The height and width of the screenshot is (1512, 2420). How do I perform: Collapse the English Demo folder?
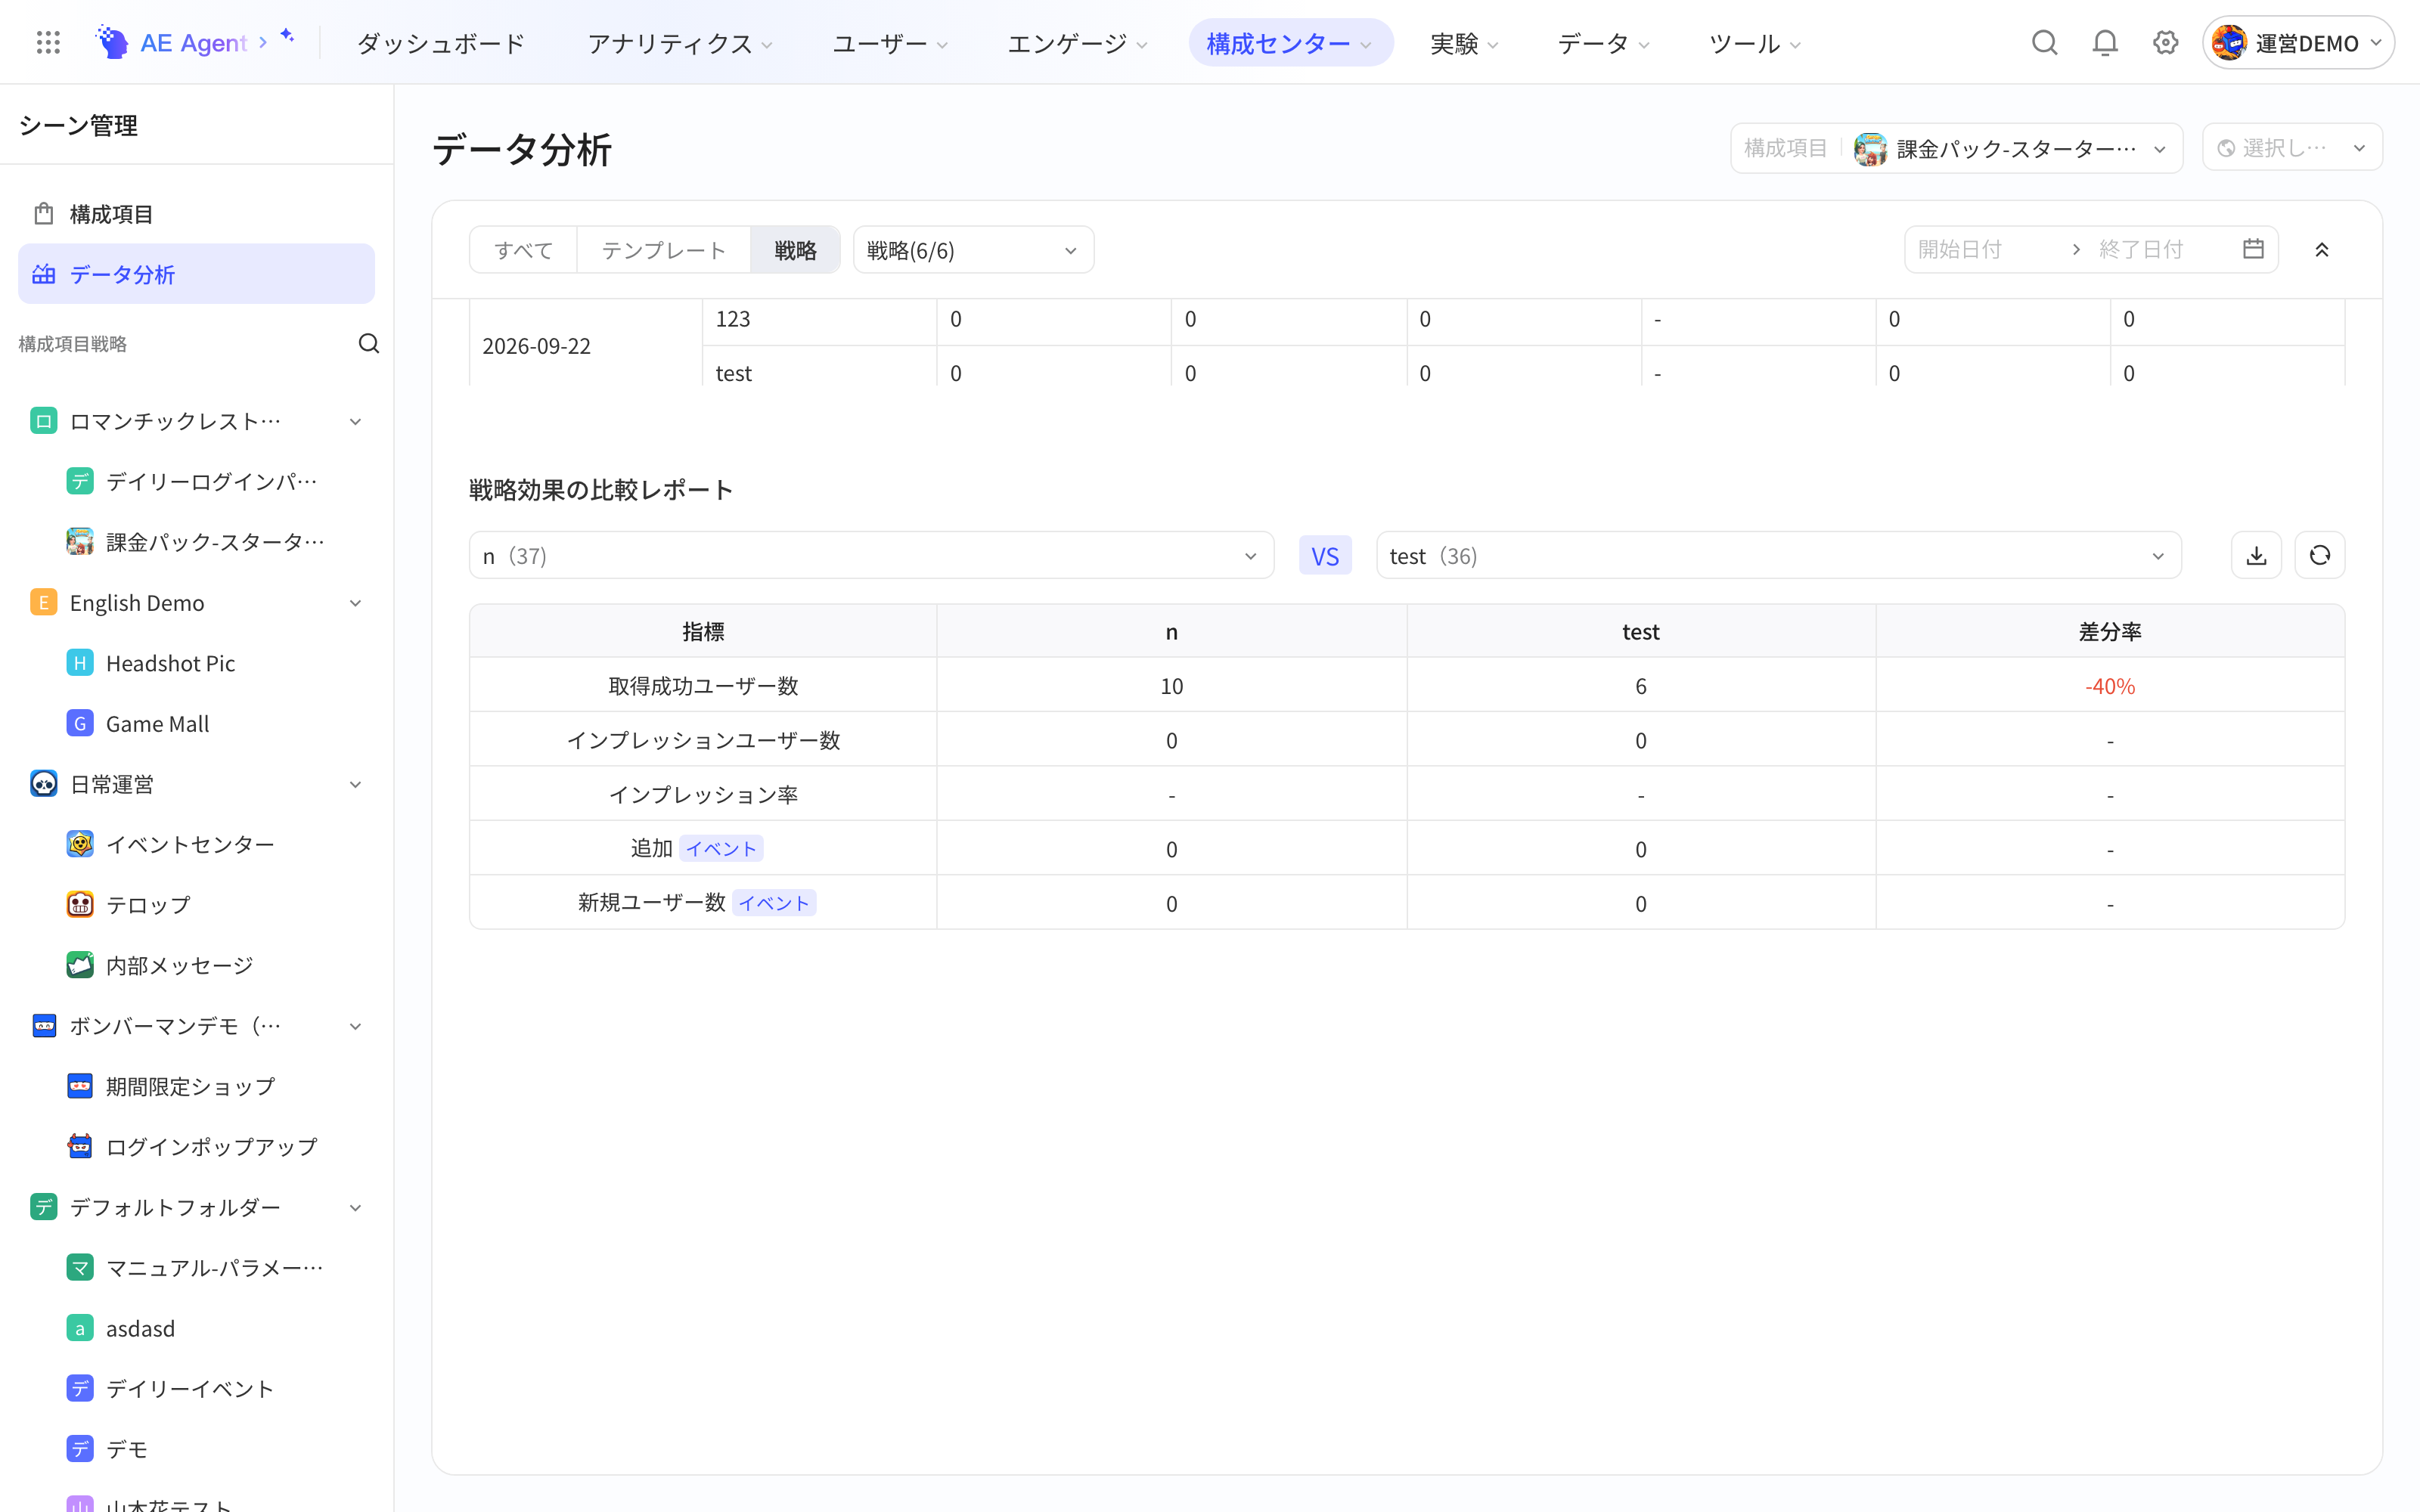[x=355, y=603]
